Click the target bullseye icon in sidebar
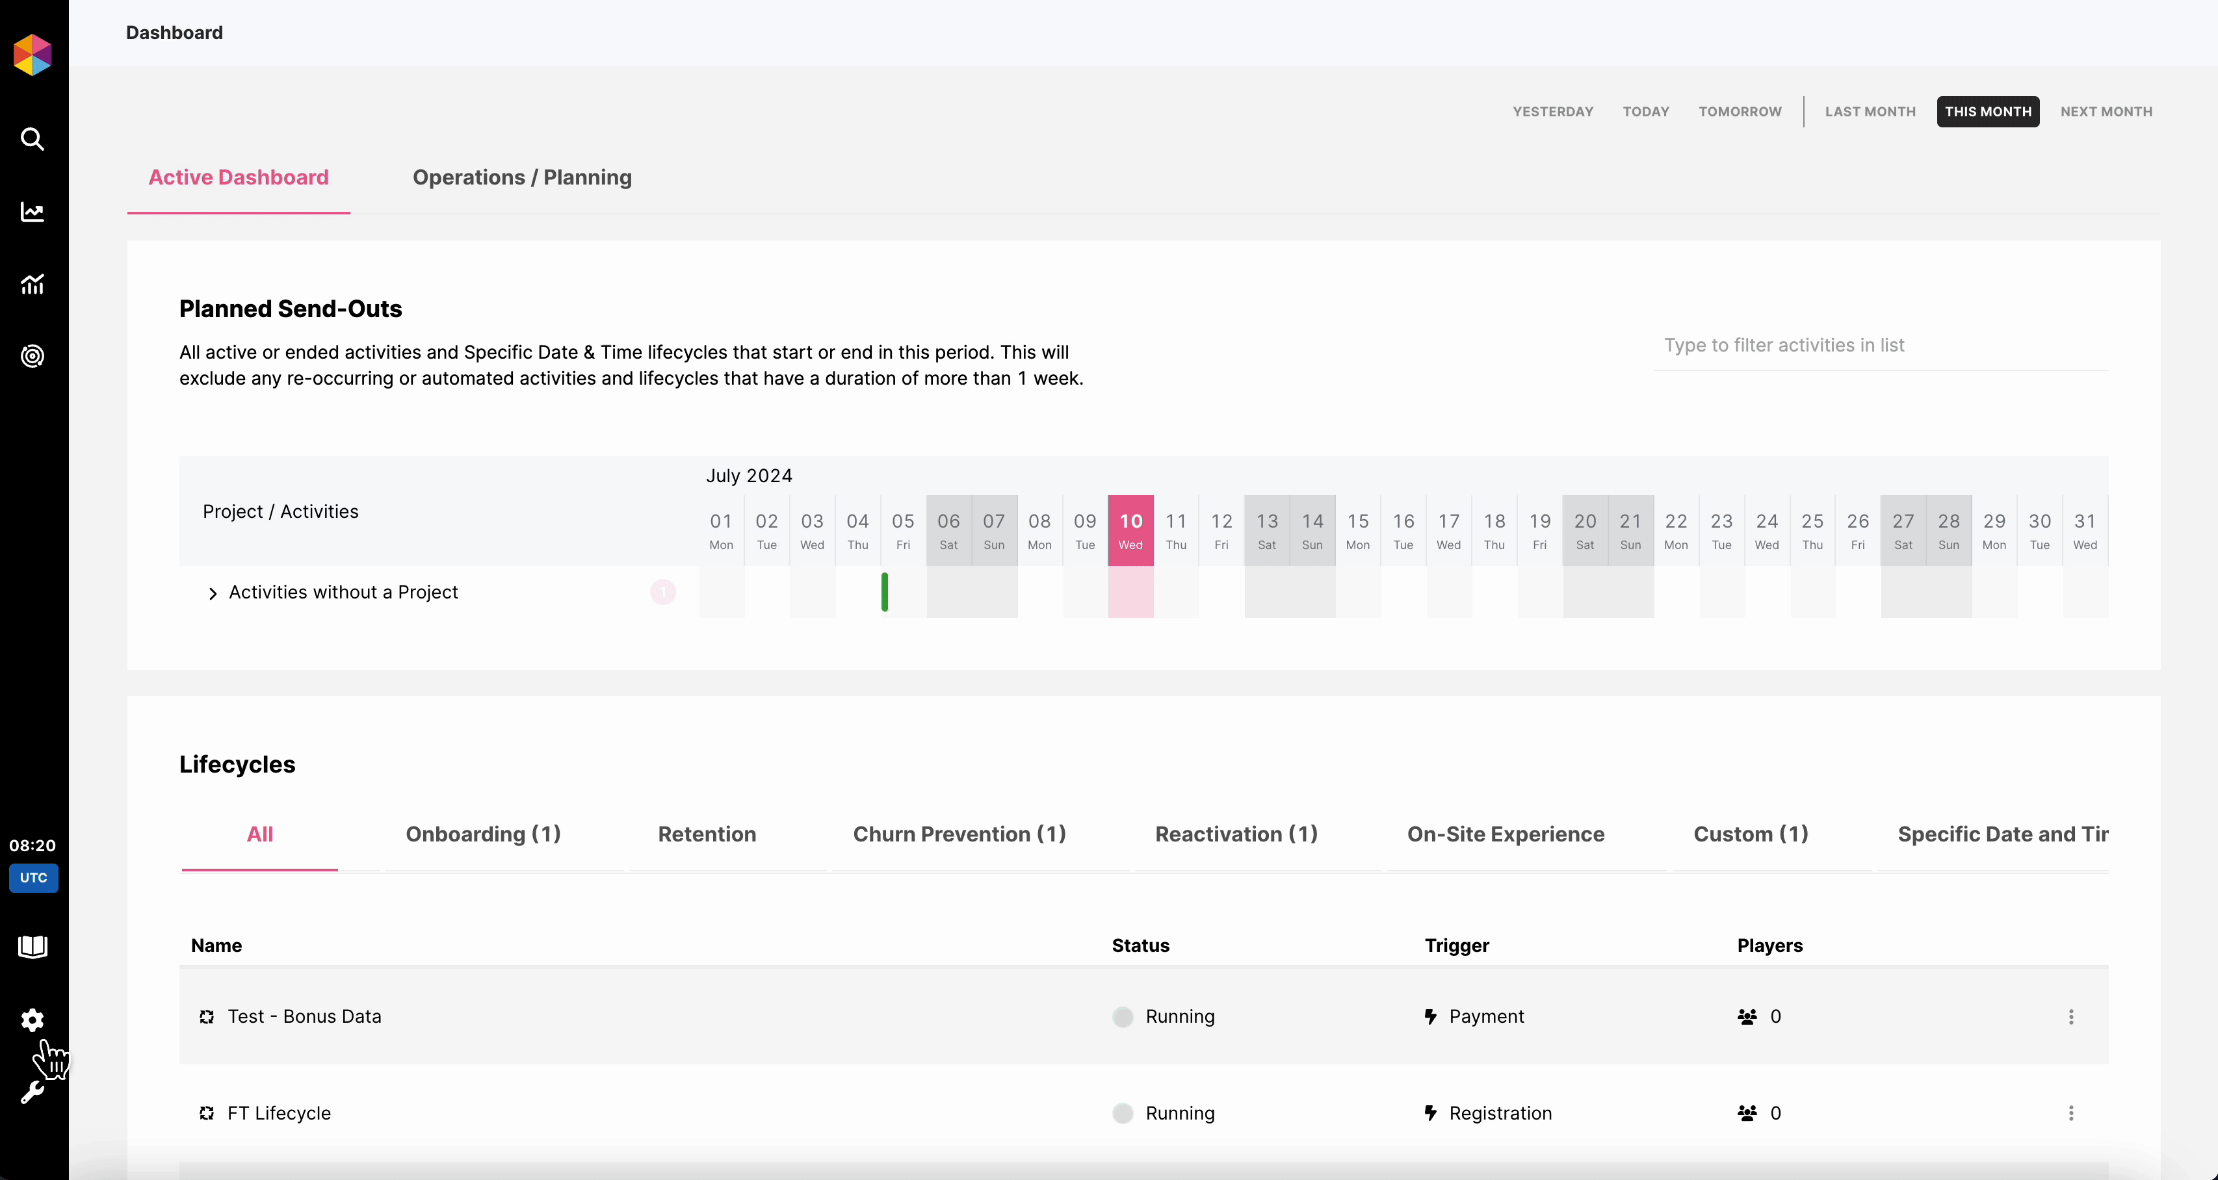 pos(32,356)
